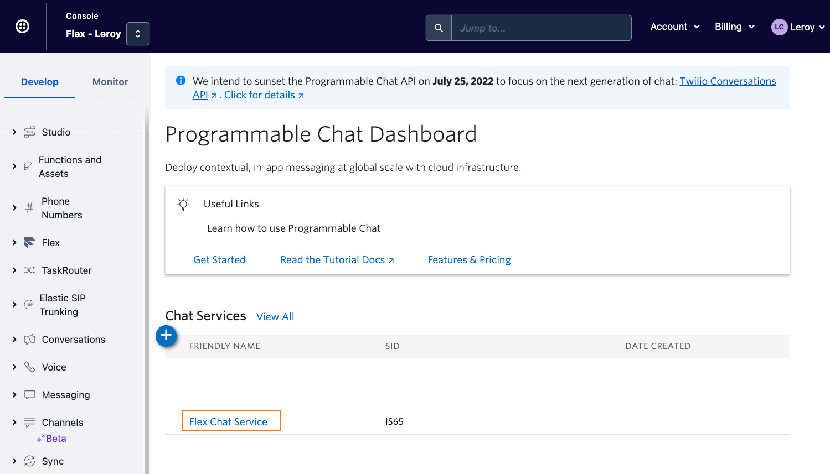This screenshot has height=474, width=830.
Task: Open the account switcher next to Flex - Leroy
Action: tap(138, 34)
